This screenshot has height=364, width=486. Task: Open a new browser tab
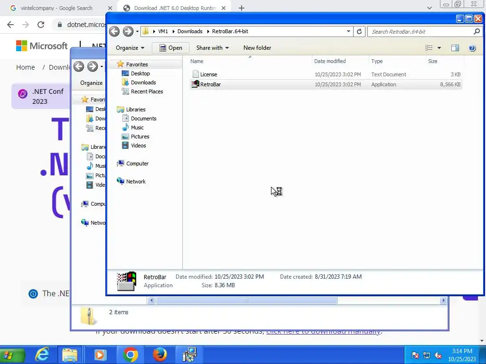coord(242,8)
